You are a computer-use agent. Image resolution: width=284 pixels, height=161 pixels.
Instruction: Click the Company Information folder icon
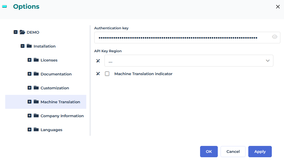(36, 116)
